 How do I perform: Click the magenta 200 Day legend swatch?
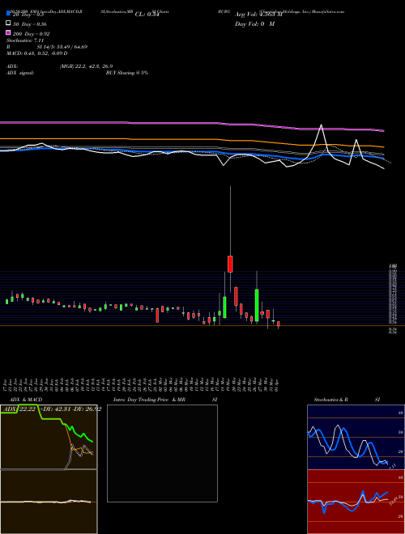pyautogui.click(x=9, y=32)
